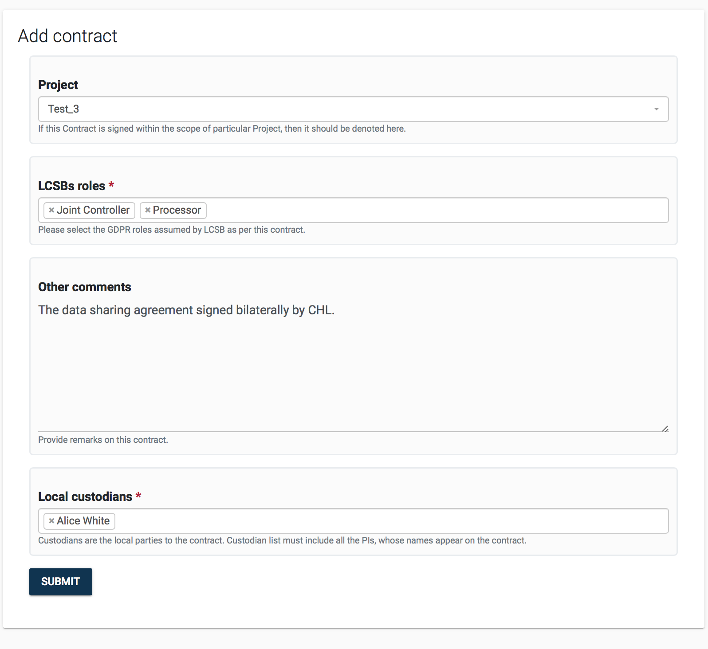Remove Alice White custodian tag
Screen dimensions: 708x649
click(51, 521)
